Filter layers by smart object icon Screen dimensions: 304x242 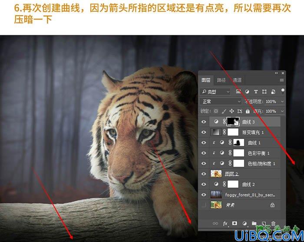point(273,92)
